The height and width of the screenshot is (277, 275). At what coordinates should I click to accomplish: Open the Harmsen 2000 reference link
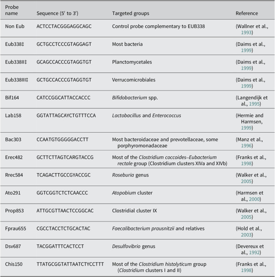pos(254,199)
